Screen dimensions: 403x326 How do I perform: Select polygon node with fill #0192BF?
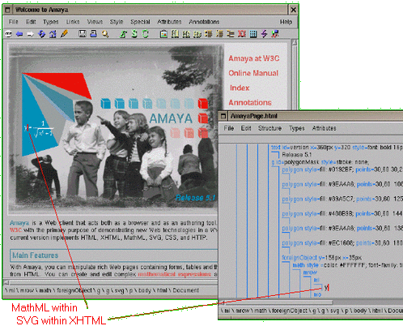(x=342, y=169)
